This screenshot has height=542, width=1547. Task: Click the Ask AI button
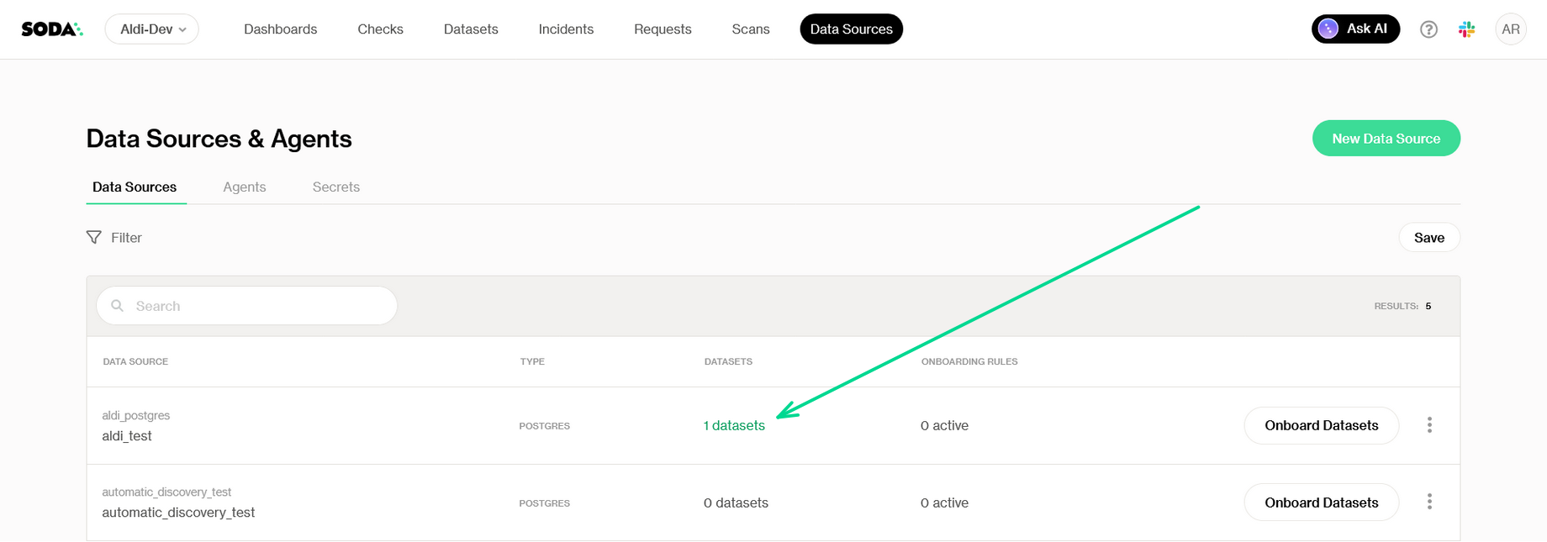pyautogui.click(x=1355, y=29)
